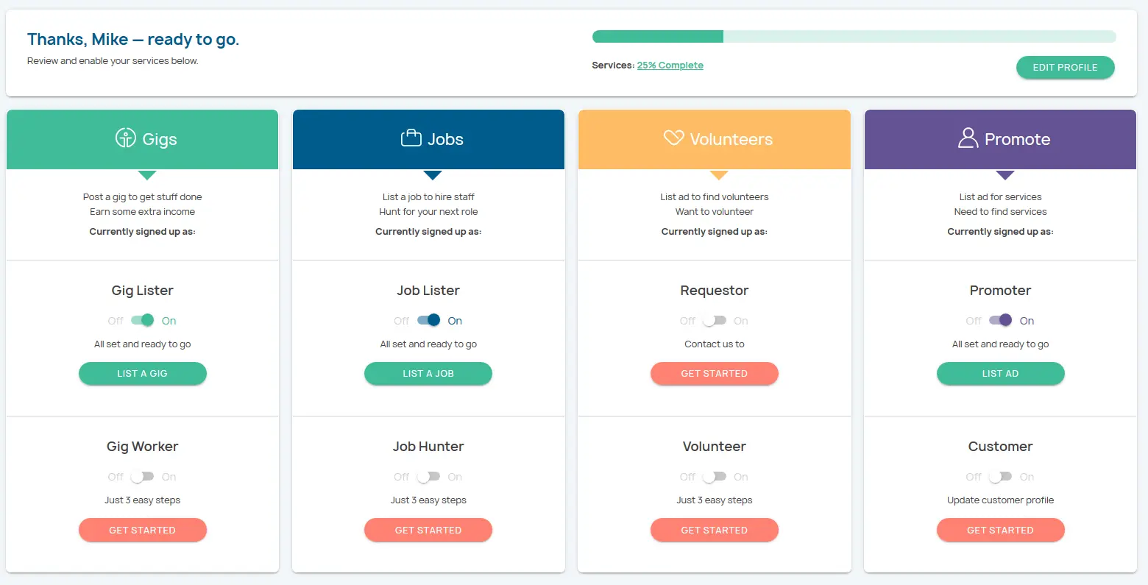Click the List Ad button
The height and width of the screenshot is (585, 1148).
(x=1000, y=374)
